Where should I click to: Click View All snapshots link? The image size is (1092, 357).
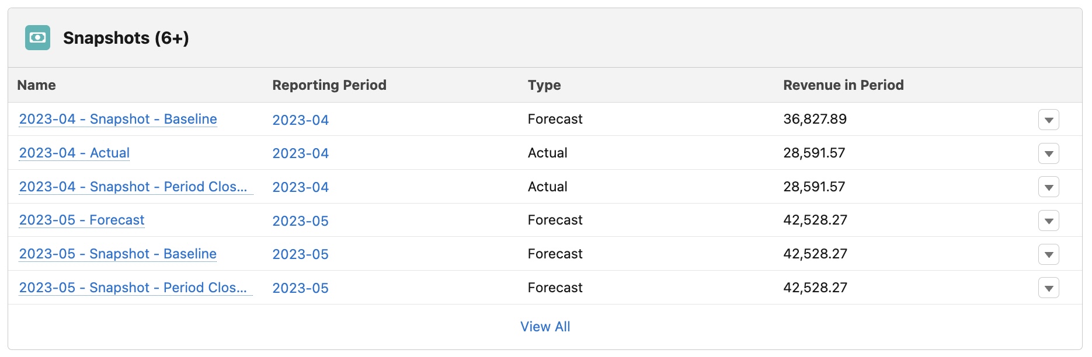point(545,327)
